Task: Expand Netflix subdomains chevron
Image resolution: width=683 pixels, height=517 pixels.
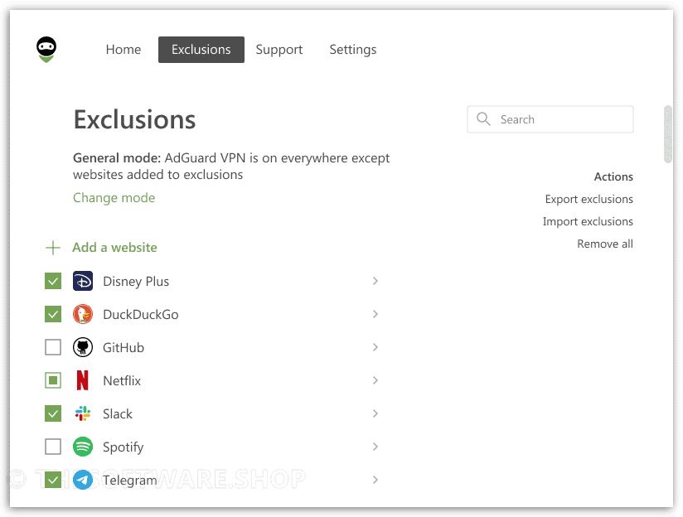Action: point(375,380)
